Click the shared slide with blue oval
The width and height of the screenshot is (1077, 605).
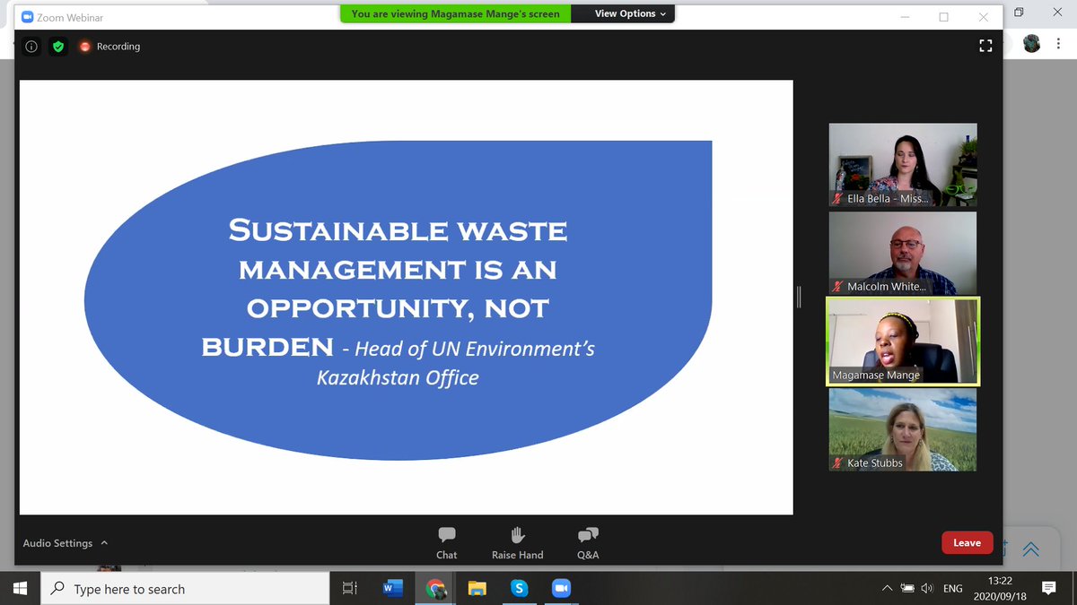[407, 298]
